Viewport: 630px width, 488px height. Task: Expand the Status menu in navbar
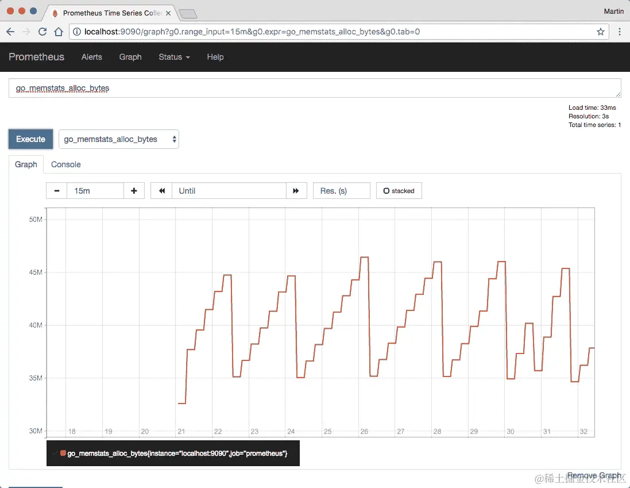(x=174, y=57)
